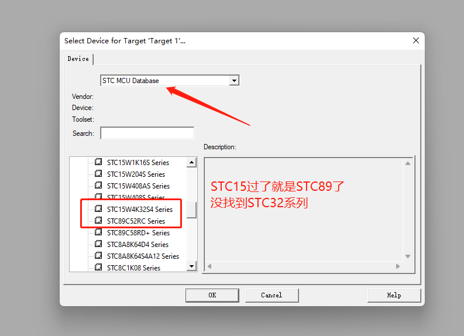Click the Device tab
464x336 pixels.
point(78,59)
